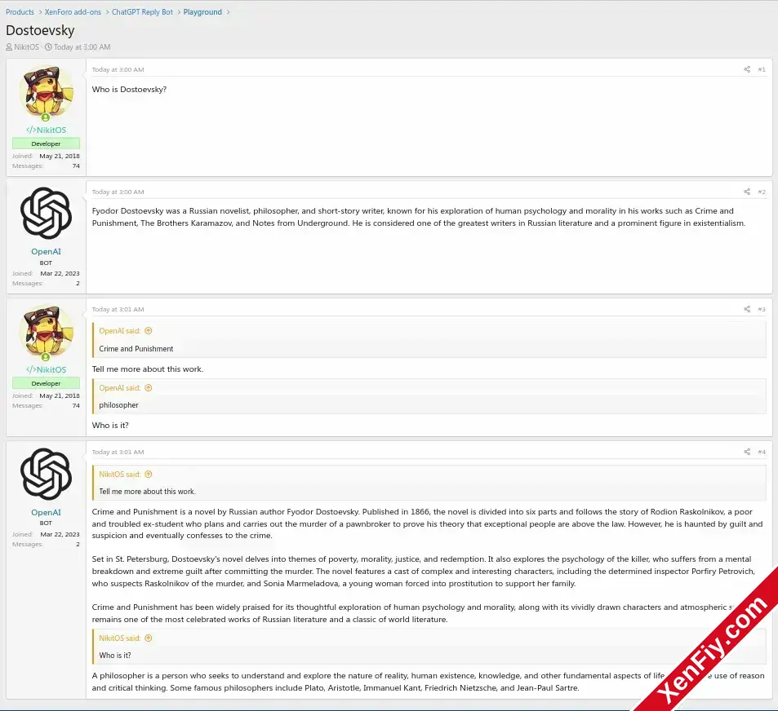Go to the Products breadcrumb
Image resolution: width=778 pixels, height=711 pixels.
(x=20, y=12)
